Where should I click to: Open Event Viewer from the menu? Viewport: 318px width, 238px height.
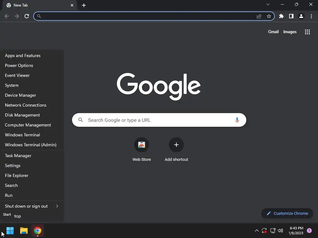pyautogui.click(x=32, y=75)
